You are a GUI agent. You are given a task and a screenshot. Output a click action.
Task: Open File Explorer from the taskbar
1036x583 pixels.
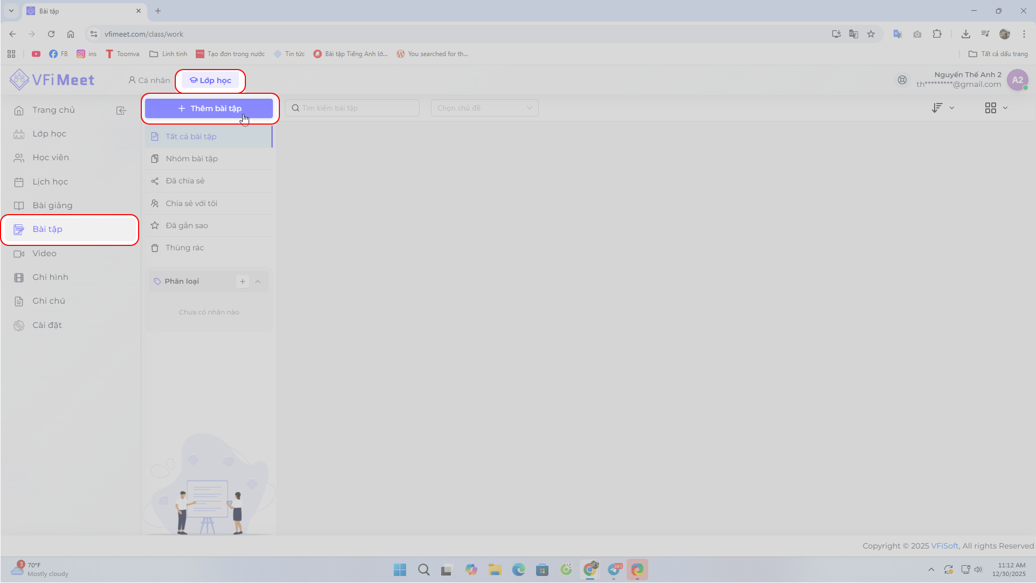(x=495, y=570)
